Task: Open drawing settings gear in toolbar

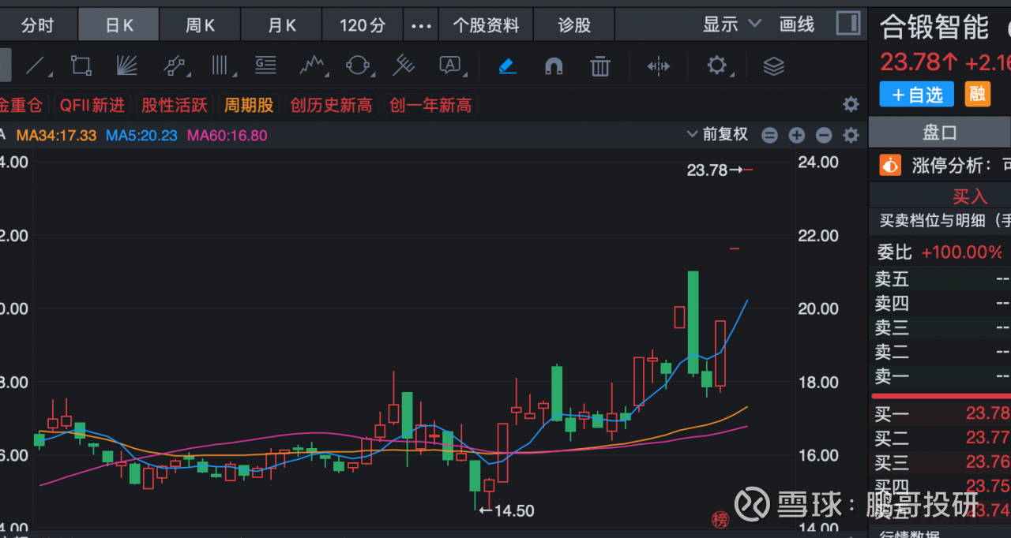Action: [716, 65]
